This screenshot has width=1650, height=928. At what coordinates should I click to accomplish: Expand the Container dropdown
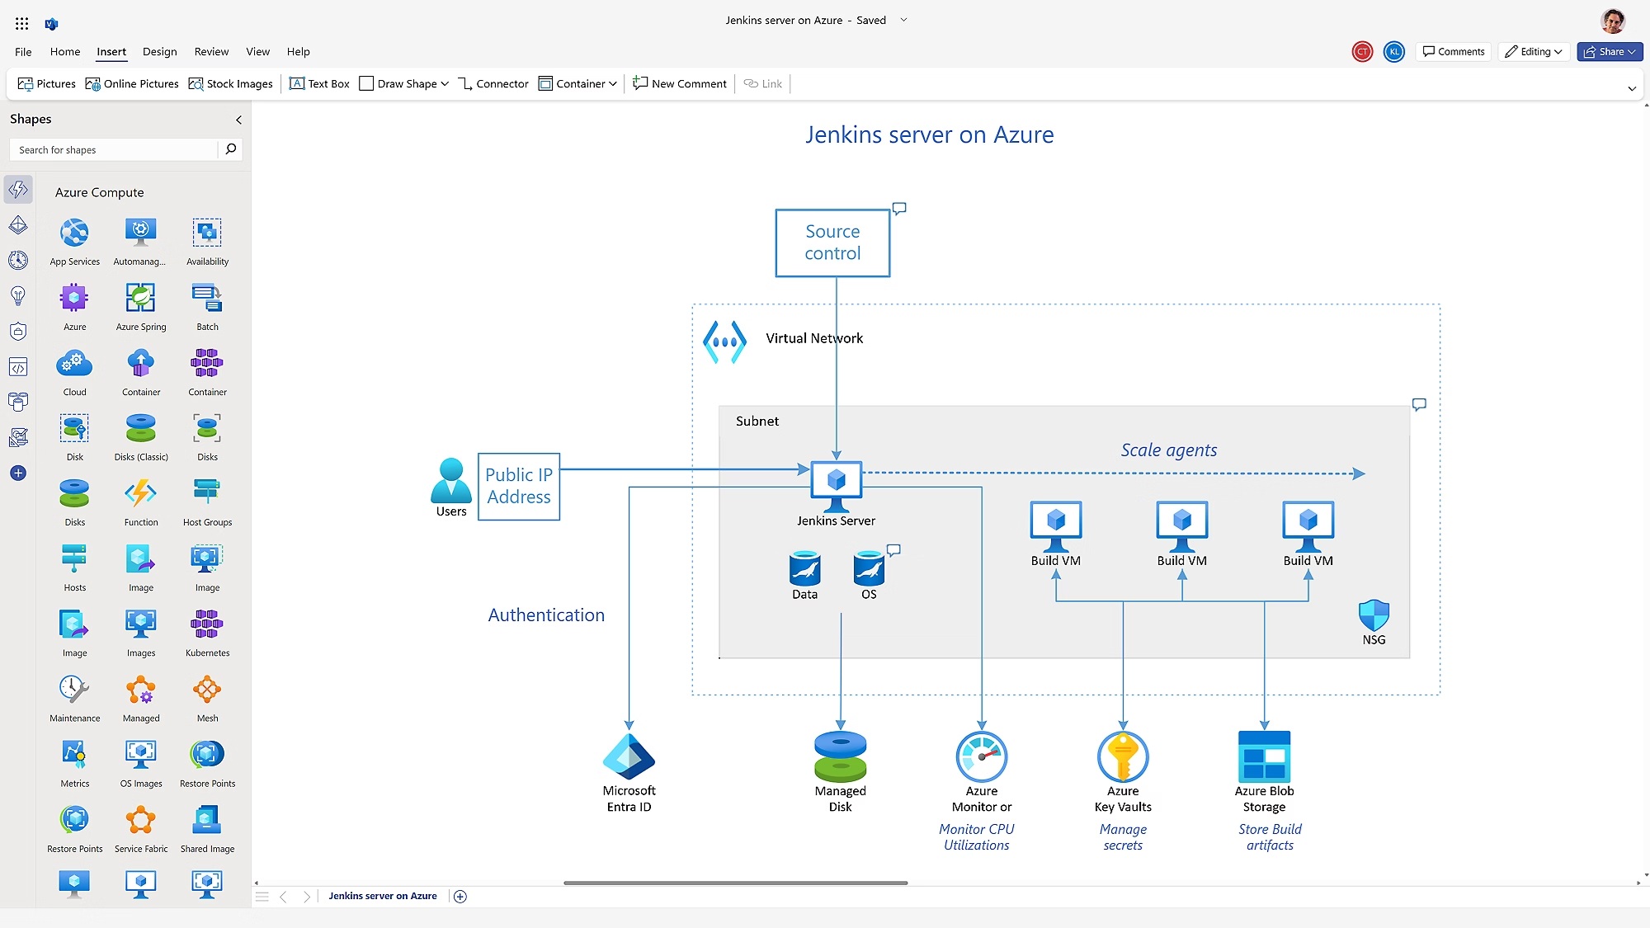pos(614,83)
